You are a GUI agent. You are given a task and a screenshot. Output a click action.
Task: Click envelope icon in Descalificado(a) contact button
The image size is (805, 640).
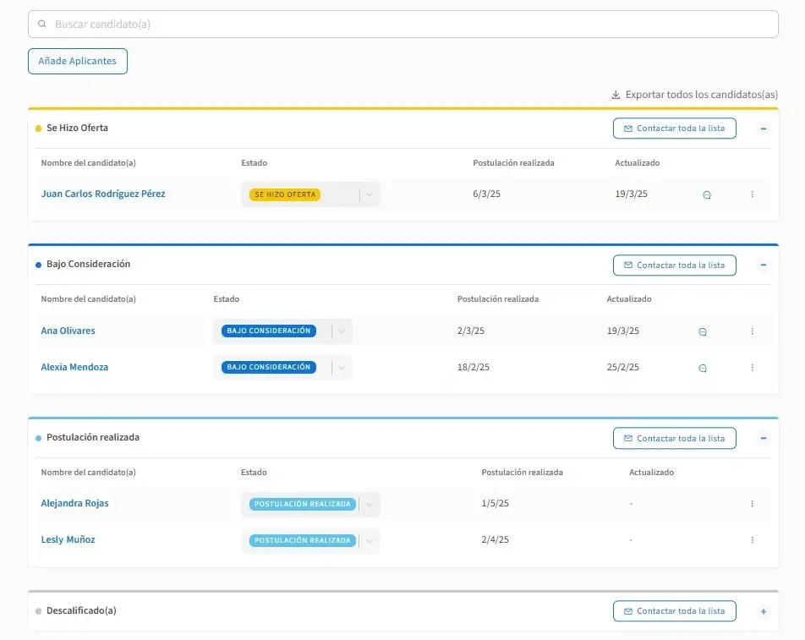pyautogui.click(x=628, y=611)
